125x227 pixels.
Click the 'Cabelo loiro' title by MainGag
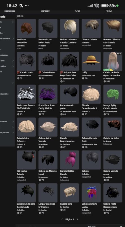(66, 204)
